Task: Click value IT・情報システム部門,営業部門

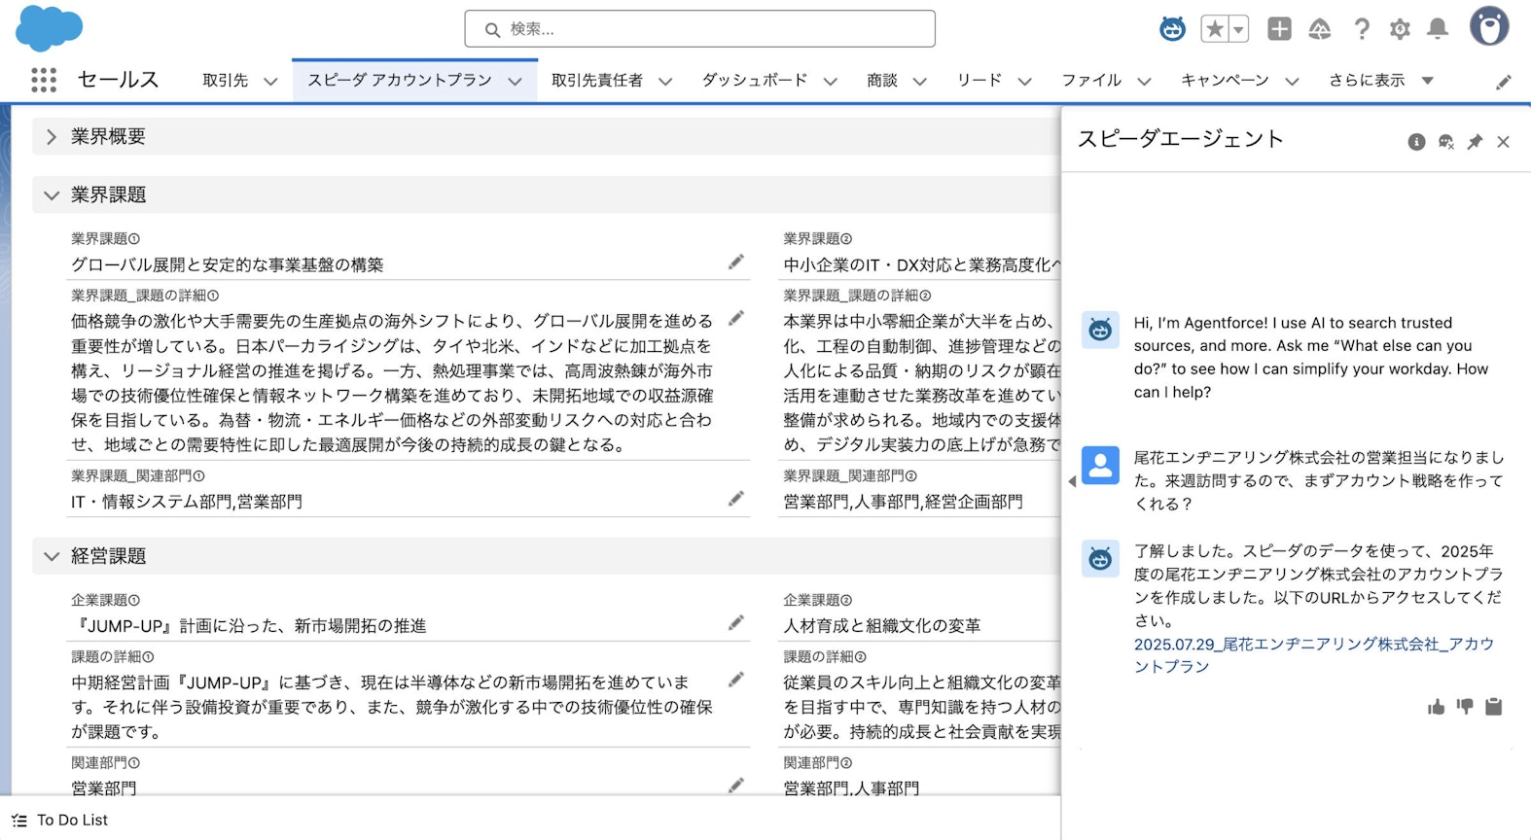Action: click(187, 502)
